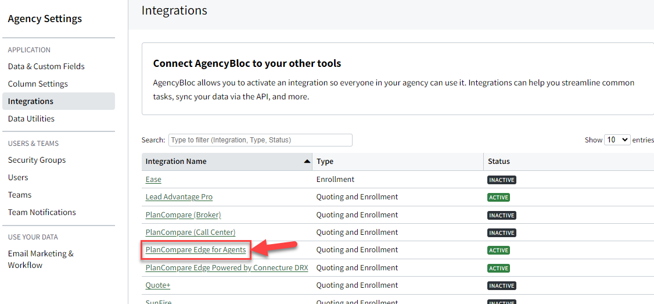Click the APPLICATION section label
This screenshot has width=654, height=304.
[29, 50]
